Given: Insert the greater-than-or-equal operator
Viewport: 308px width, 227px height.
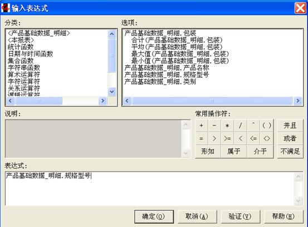Looking at the screenshot, I should pyautogui.click(x=227, y=138).
